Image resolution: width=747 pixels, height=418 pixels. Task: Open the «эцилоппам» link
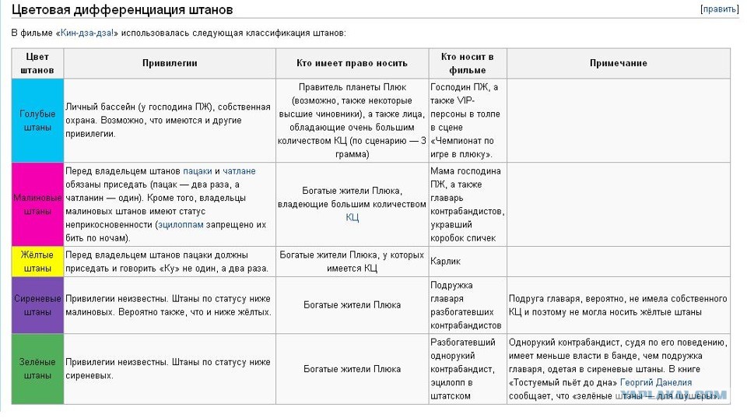tap(181, 224)
